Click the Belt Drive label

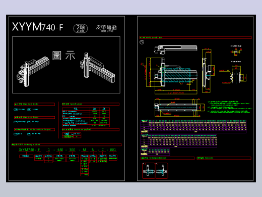point(107,31)
